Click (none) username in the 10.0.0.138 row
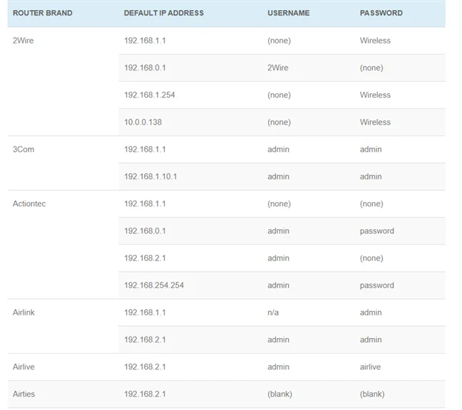 pos(279,122)
